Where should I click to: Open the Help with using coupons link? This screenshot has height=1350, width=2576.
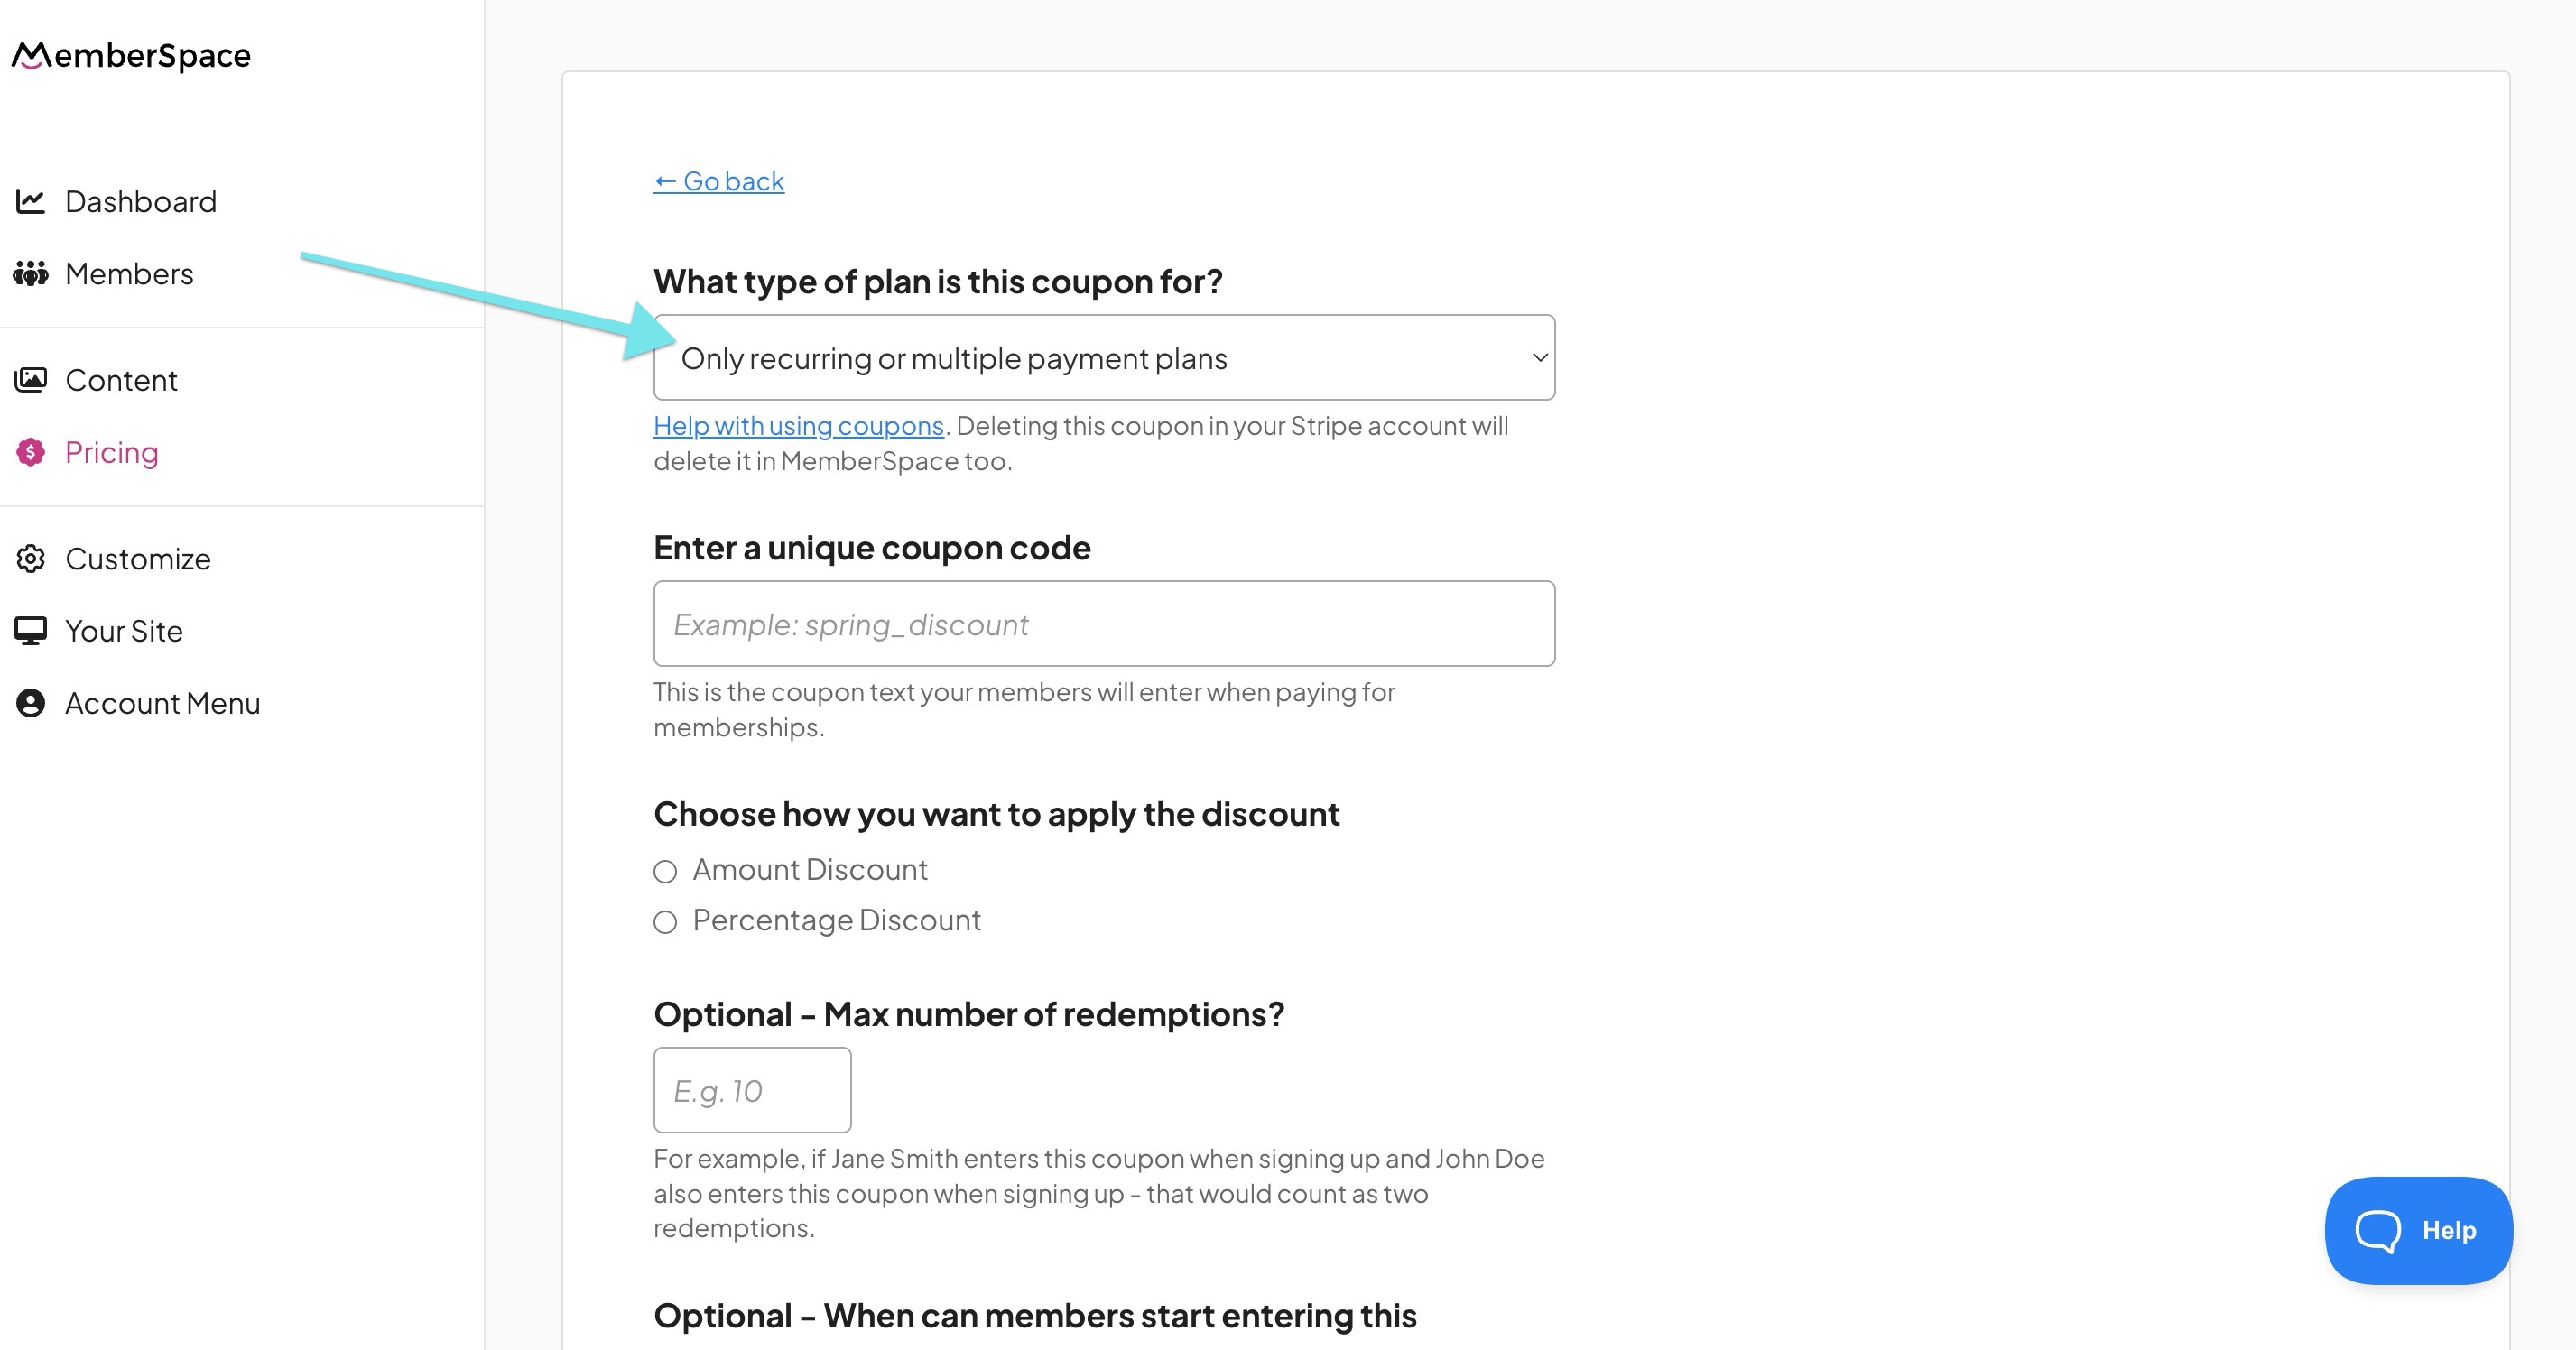(x=798, y=426)
